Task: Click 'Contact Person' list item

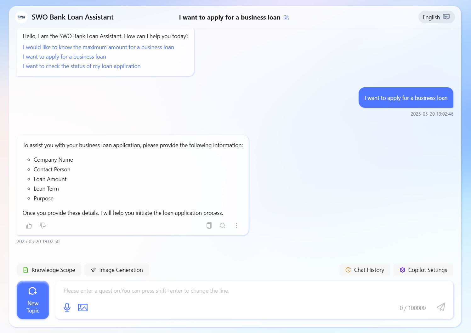Action: 52,169
